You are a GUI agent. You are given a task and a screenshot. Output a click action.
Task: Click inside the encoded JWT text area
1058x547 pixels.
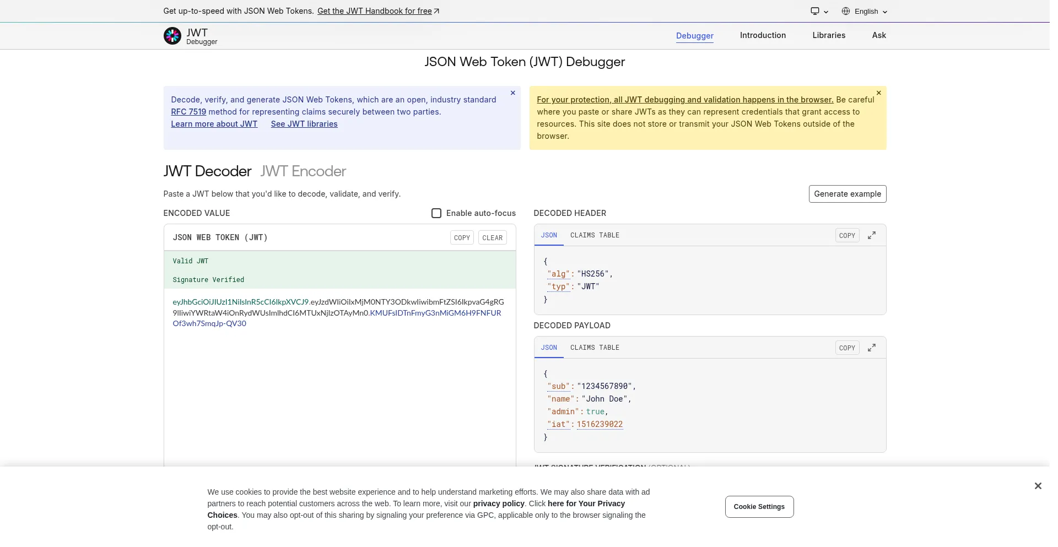click(x=339, y=386)
